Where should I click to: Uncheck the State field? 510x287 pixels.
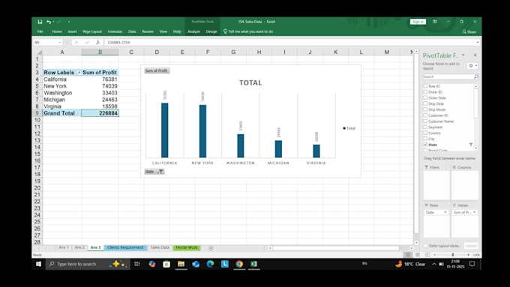(x=425, y=145)
